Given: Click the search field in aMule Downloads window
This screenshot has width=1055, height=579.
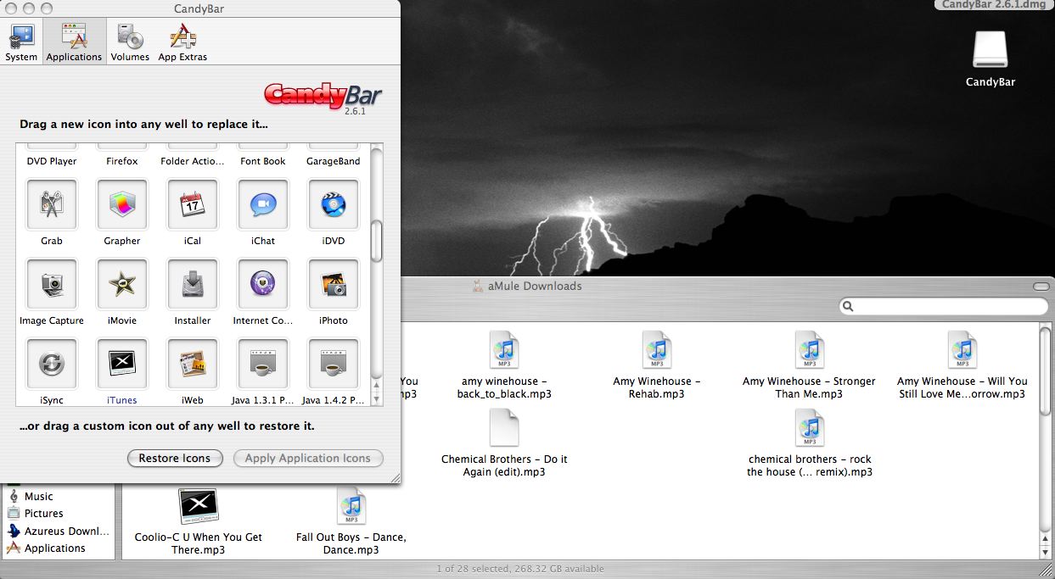Looking at the screenshot, I should pyautogui.click(x=944, y=306).
